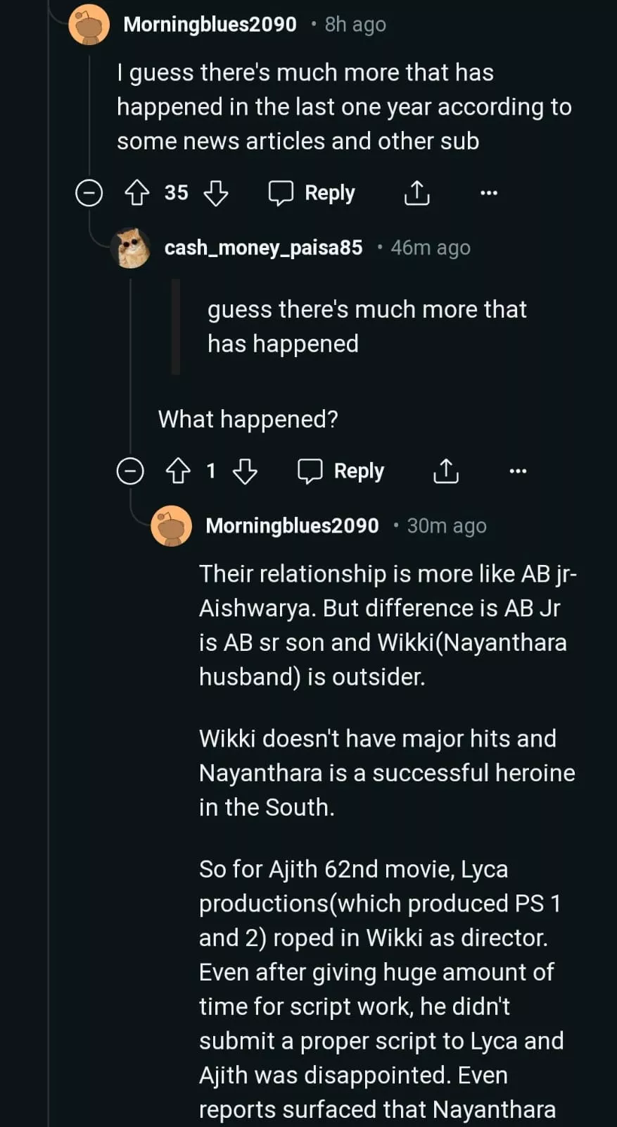
Task: Upvote cash_money_paisa85's "What happened?" comment
Action: pyautogui.click(x=178, y=471)
